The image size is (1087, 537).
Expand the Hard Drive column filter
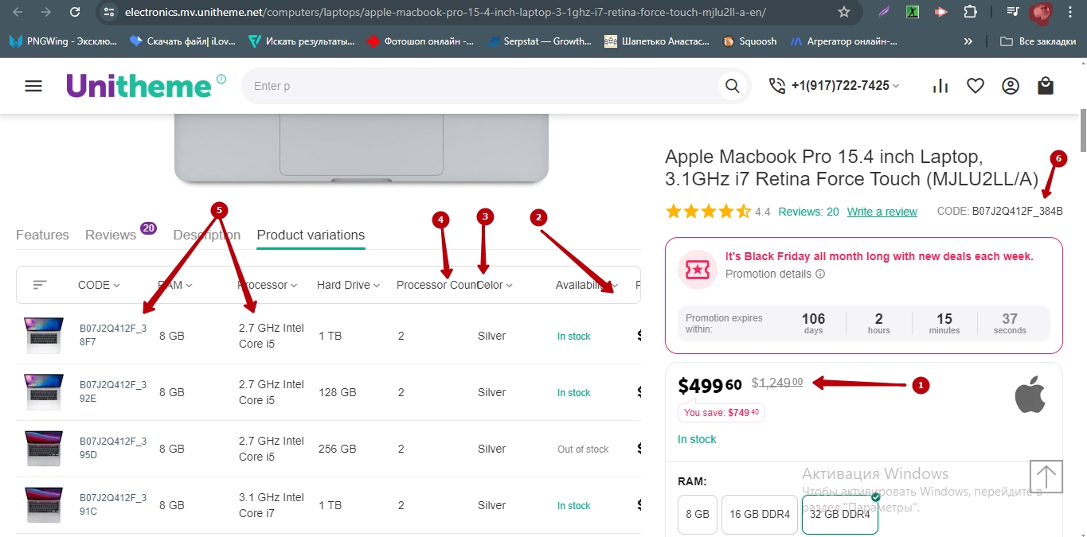tap(348, 285)
